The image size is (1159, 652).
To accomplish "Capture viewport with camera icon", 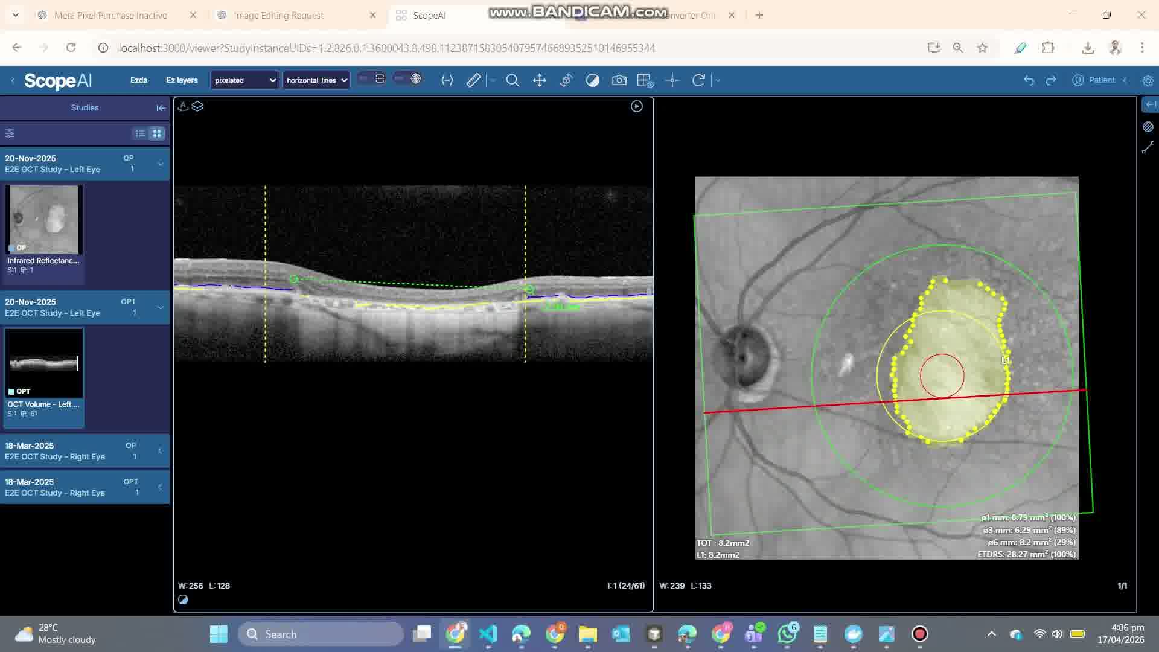I will tap(619, 80).
